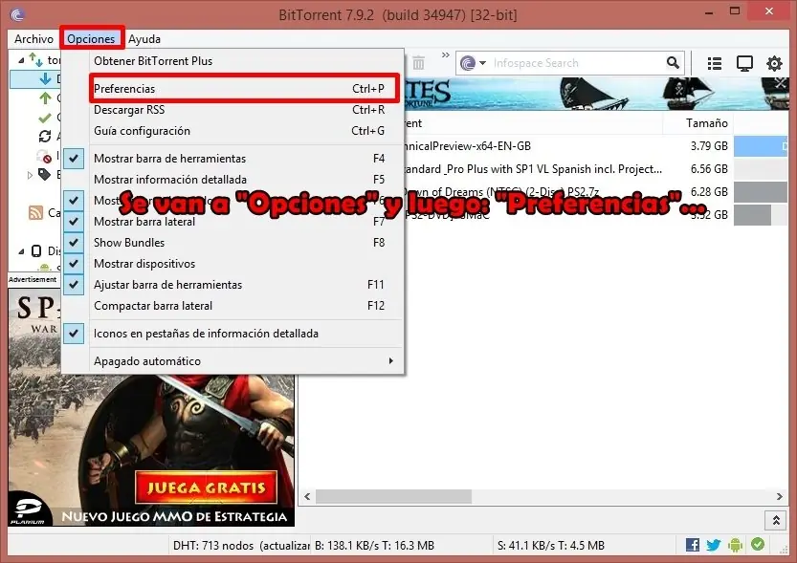
Task: Choose Obtener BitTorrent Plus
Action: tap(153, 61)
